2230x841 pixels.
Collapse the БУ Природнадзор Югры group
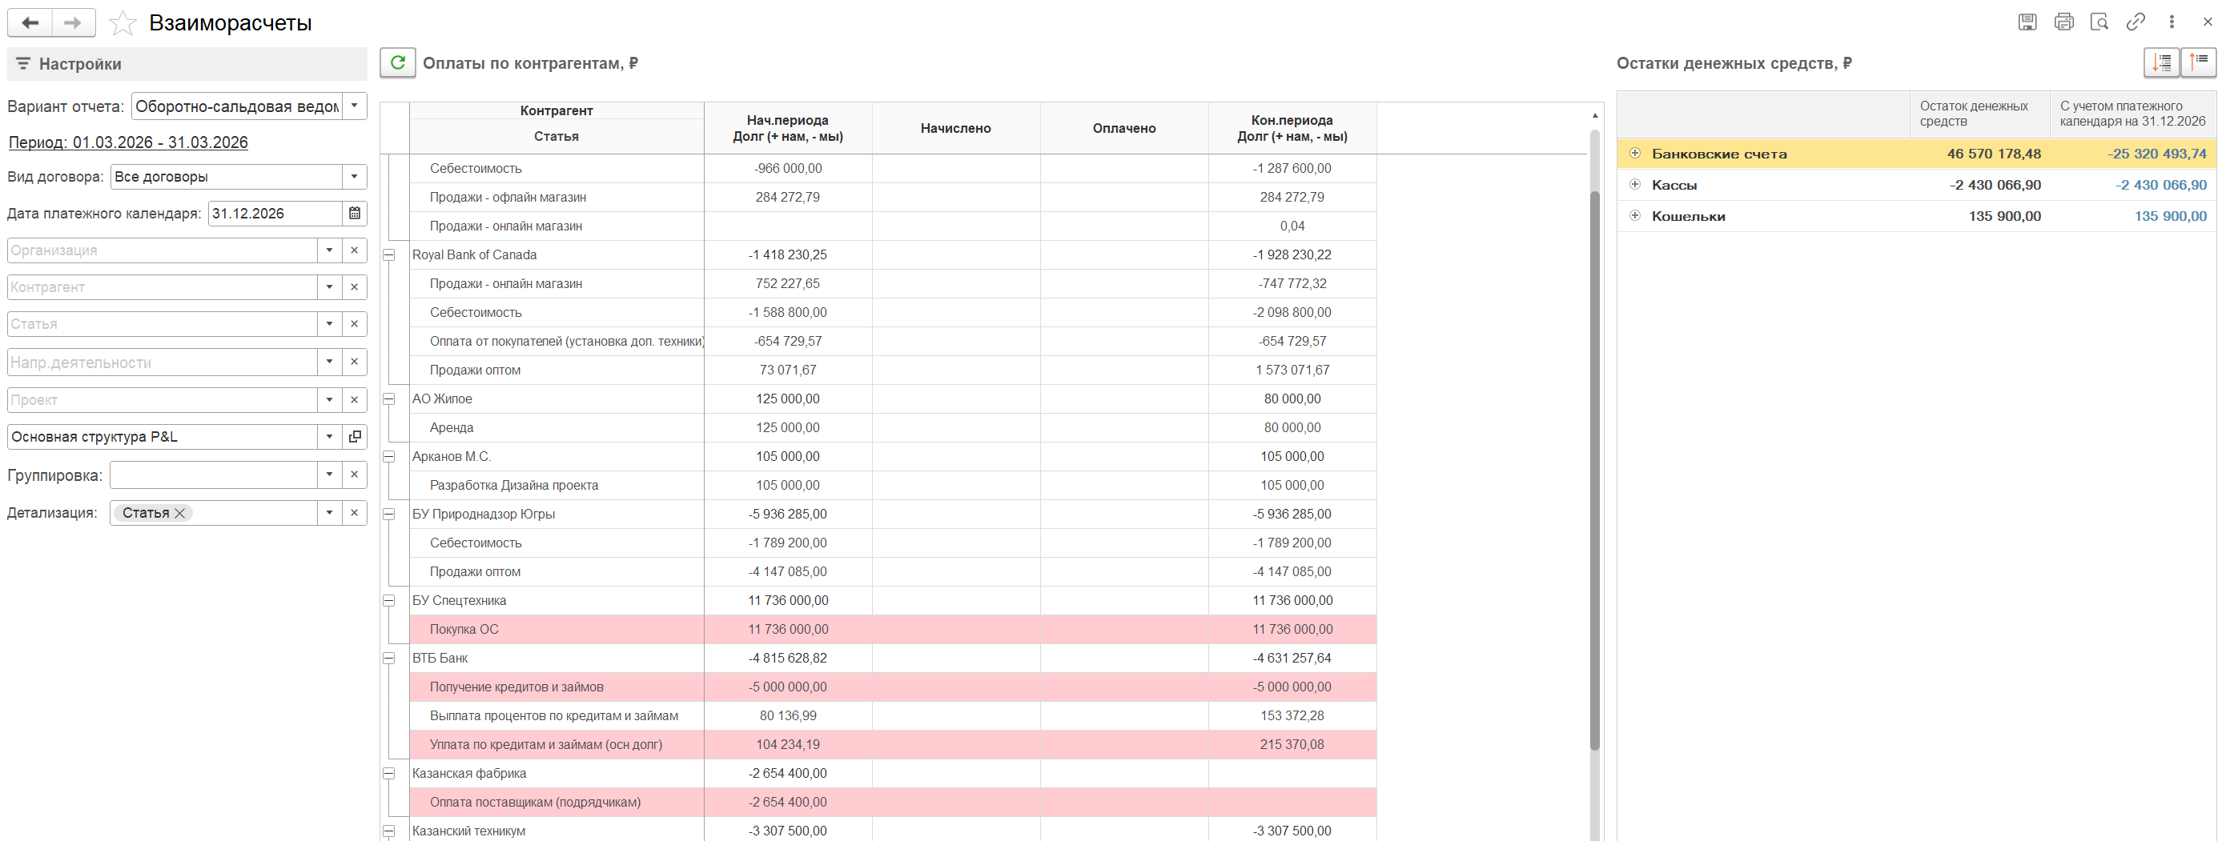tap(388, 514)
